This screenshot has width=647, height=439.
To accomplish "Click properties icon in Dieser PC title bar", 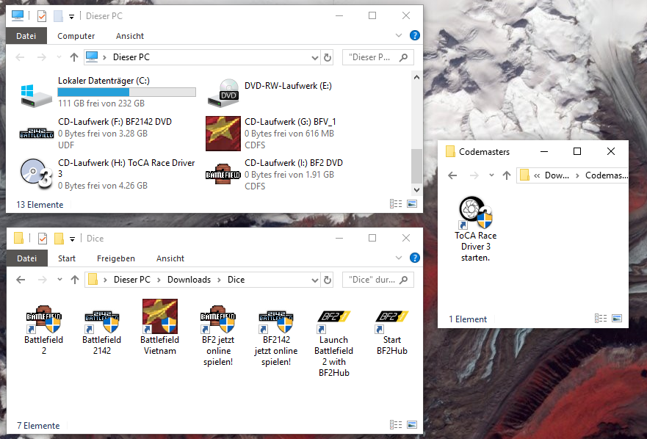I will tap(42, 16).
